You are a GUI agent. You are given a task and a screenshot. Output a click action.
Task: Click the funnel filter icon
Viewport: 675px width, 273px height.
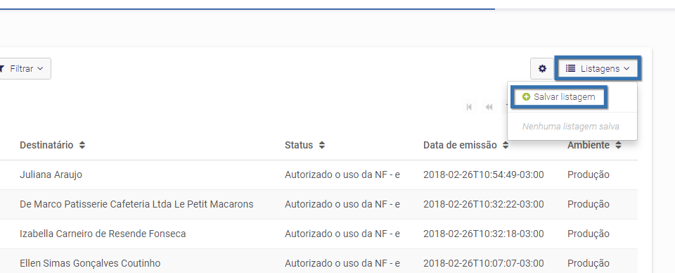tap(1, 68)
